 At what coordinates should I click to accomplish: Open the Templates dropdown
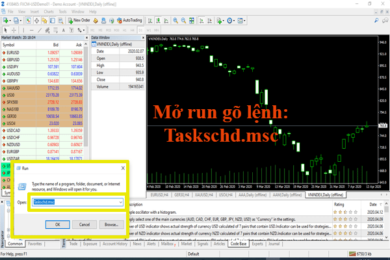coord(241,21)
